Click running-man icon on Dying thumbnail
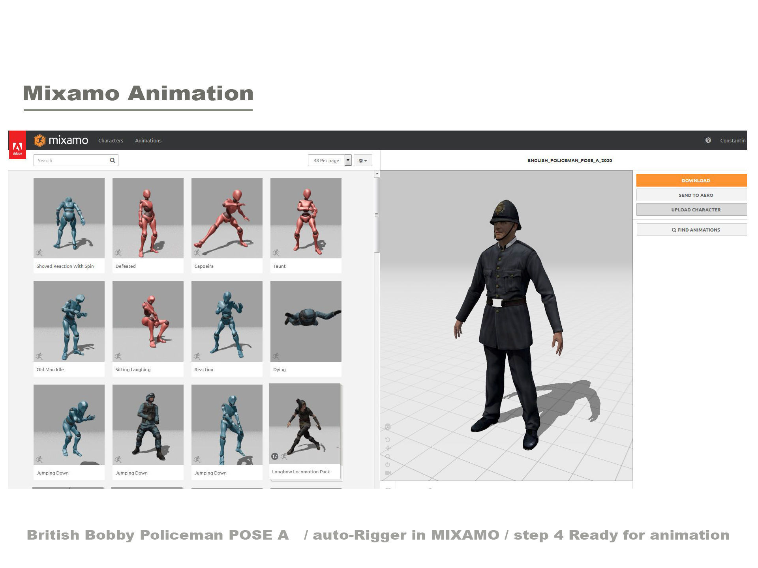758x568 pixels. (x=276, y=356)
